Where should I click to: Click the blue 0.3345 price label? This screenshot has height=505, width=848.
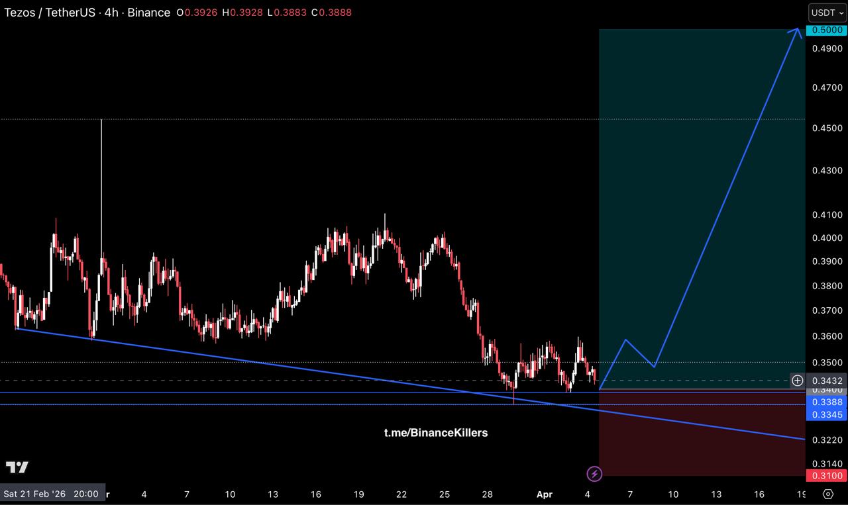coord(826,414)
